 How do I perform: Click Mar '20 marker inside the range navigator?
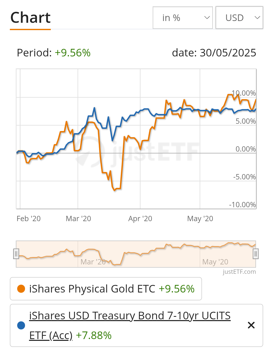(x=93, y=262)
